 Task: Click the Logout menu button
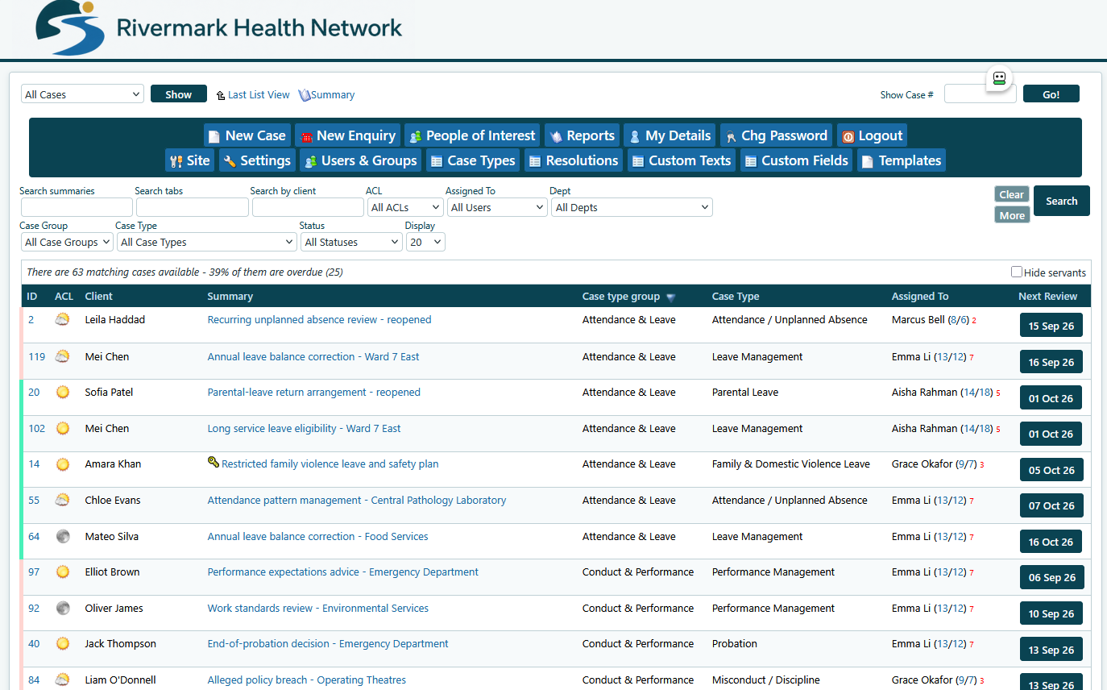click(872, 135)
